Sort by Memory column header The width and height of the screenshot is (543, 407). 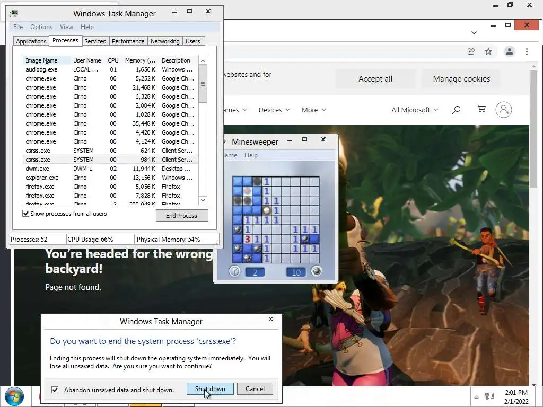click(x=140, y=60)
